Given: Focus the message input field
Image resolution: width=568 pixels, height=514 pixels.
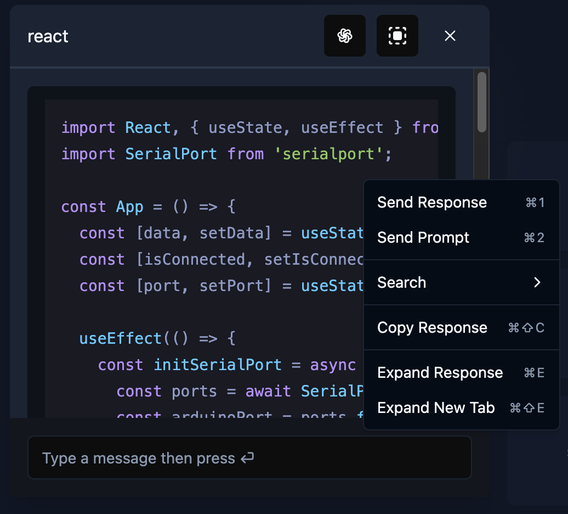Looking at the screenshot, I should [249, 457].
